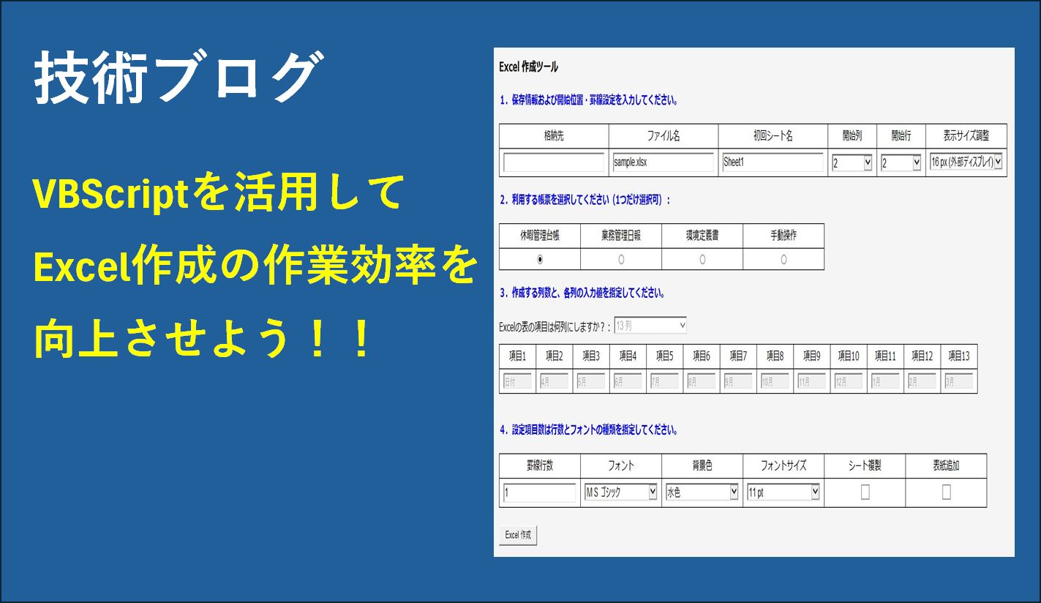Click the 項目1 input field
The height and width of the screenshot is (603, 1041).
click(x=517, y=381)
